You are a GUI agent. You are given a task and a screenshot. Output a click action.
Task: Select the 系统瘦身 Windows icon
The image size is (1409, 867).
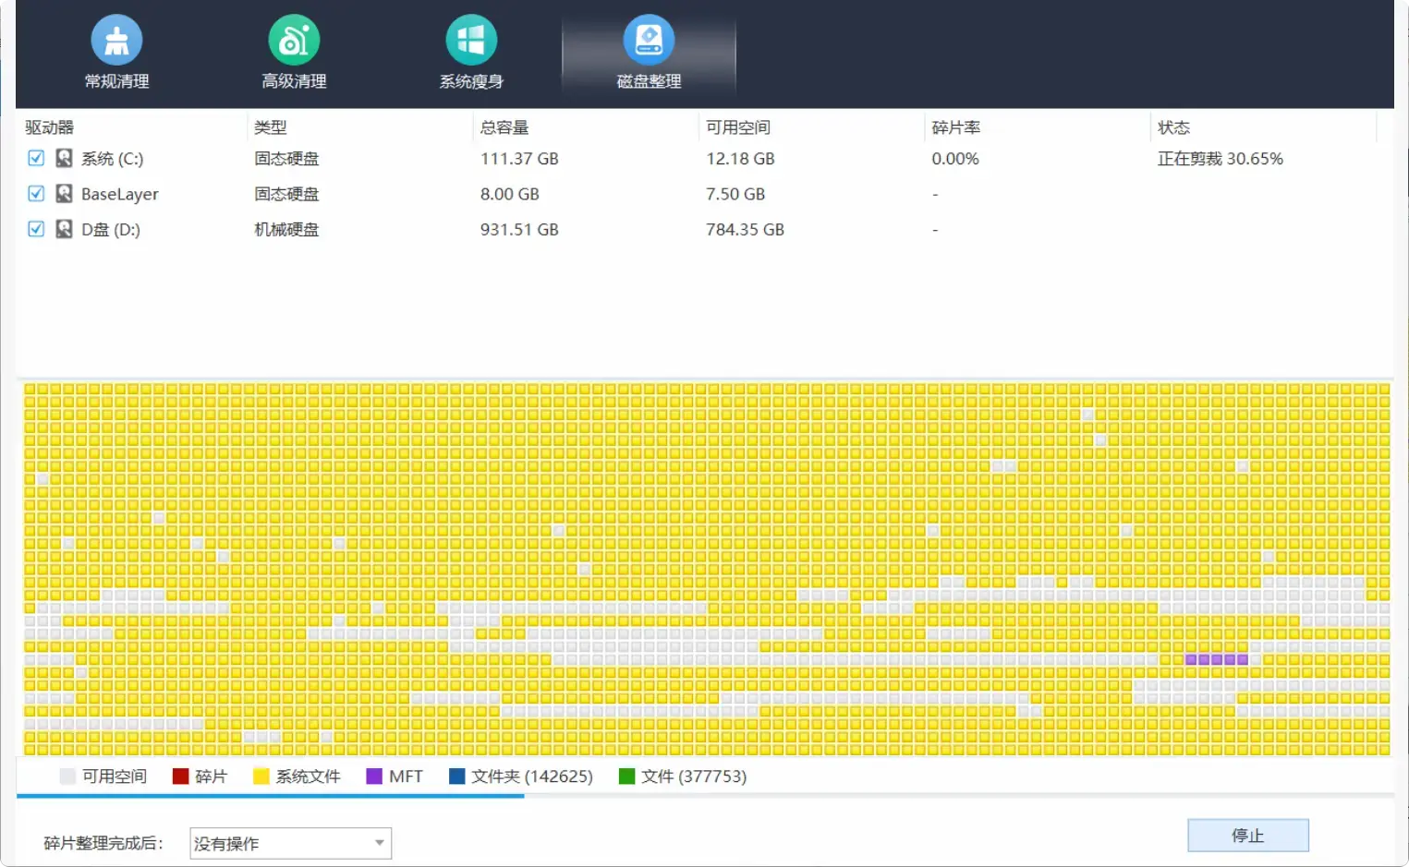[x=471, y=41]
